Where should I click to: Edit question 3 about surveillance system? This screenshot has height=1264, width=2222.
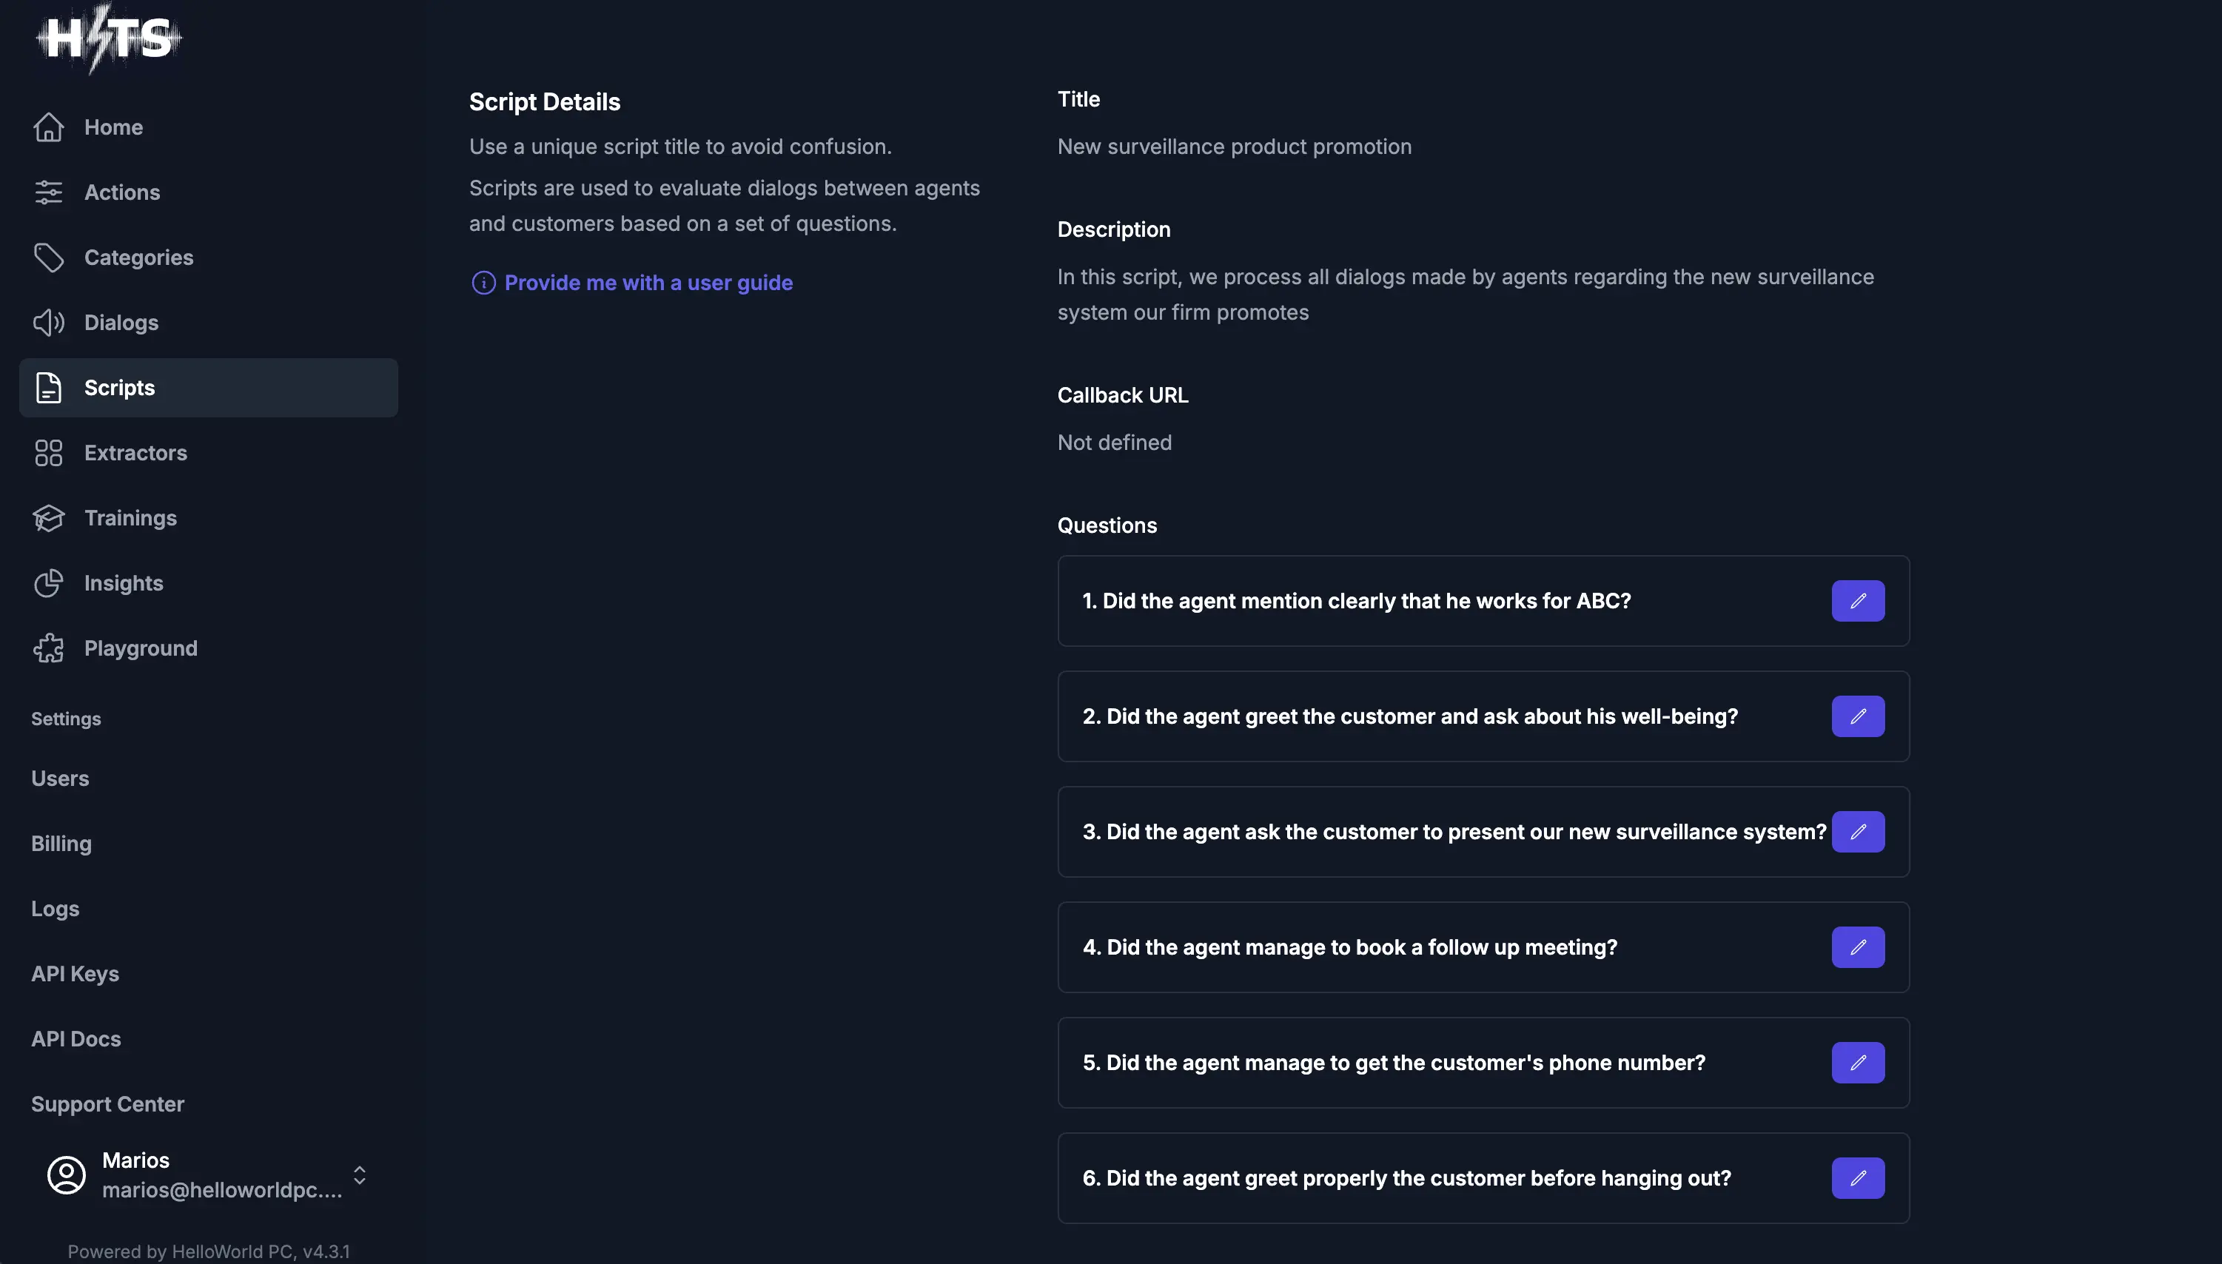[x=1857, y=832]
